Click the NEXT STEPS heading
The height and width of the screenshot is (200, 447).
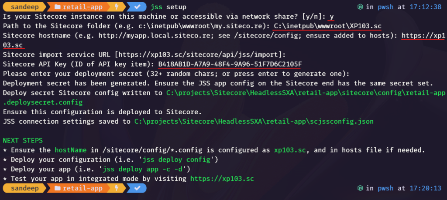click(x=23, y=141)
